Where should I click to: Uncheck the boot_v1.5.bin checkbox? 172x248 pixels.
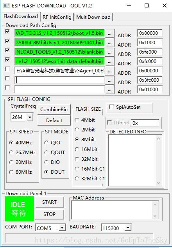click(x=7, y=31)
